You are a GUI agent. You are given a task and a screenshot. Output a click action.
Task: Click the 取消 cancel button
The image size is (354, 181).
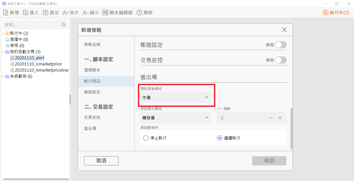pos(101,161)
